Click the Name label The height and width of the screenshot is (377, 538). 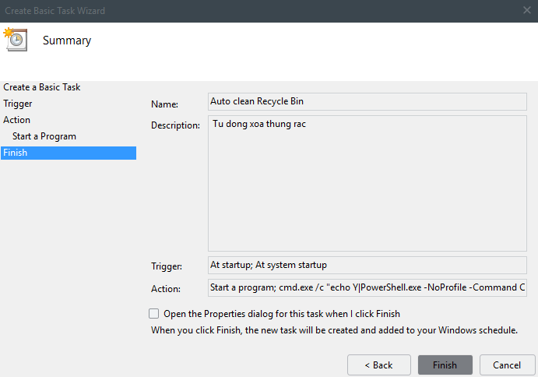pos(164,104)
